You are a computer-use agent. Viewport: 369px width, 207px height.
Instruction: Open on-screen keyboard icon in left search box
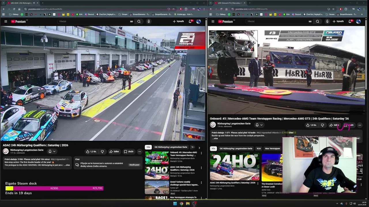131,21
